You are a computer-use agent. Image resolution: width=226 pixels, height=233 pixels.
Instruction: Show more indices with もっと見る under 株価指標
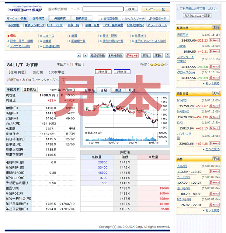click(x=212, y=84)
